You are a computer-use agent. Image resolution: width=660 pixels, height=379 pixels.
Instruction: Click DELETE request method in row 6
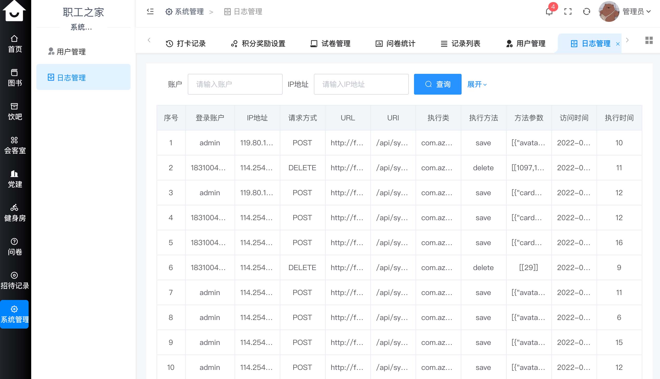(302, 267)
